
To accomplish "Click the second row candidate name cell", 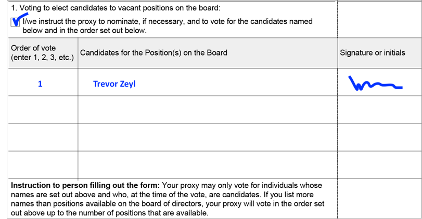I will pyautogui.click(x=208, y=110).
